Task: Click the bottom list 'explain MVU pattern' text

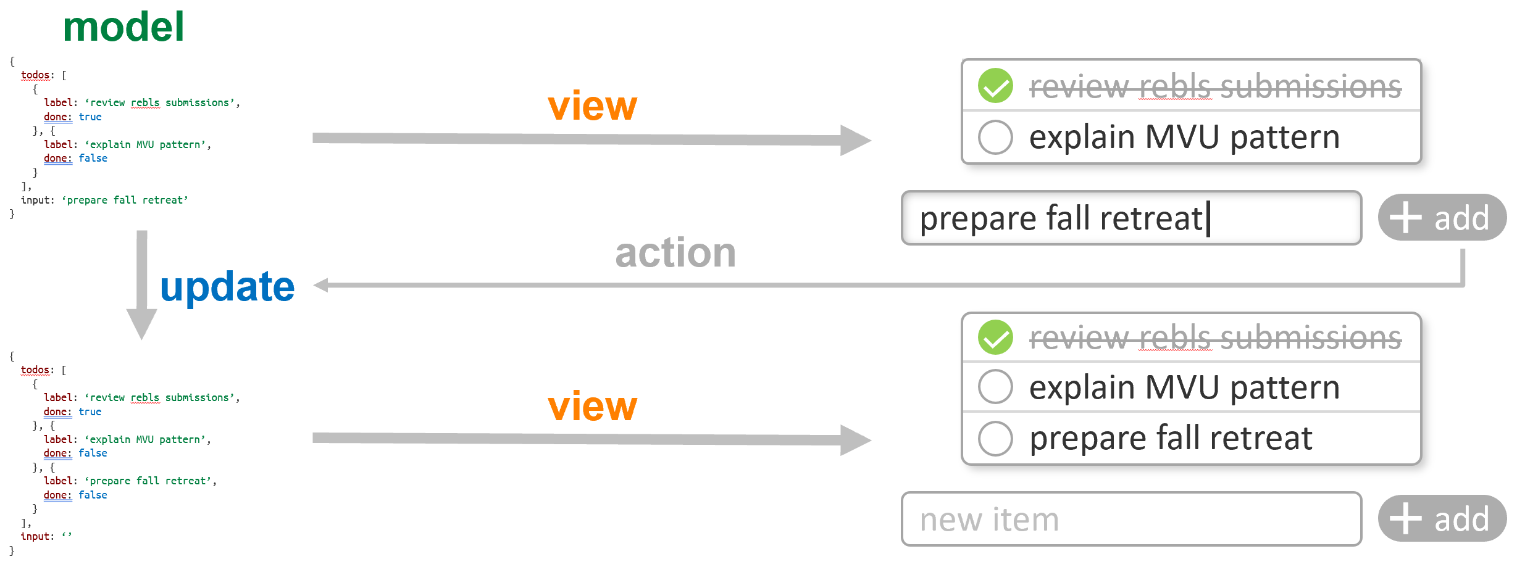Action: coord(1184,387)
